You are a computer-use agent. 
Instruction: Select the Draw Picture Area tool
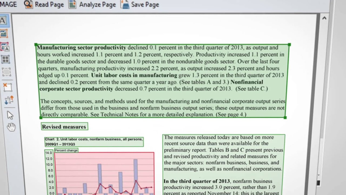[x=4, y=34]
